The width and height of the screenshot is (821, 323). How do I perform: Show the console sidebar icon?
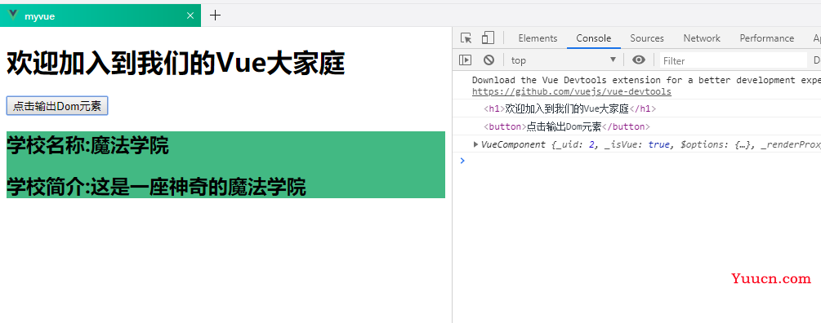click(x=465, y=60)
